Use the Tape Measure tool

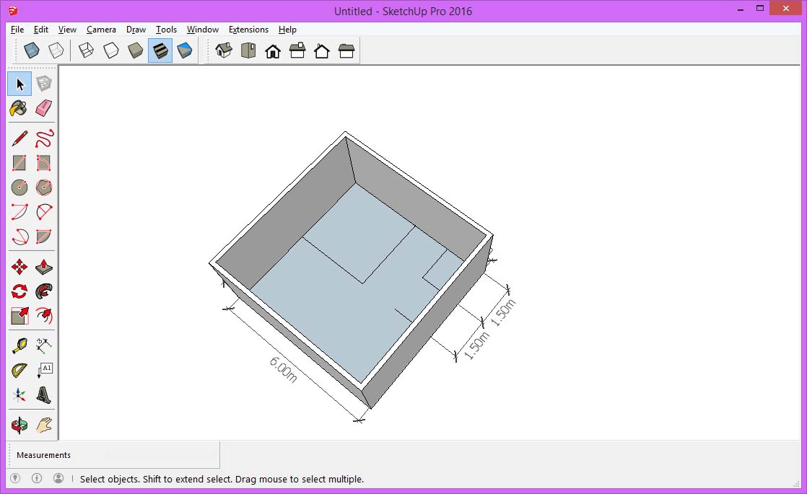17,344
